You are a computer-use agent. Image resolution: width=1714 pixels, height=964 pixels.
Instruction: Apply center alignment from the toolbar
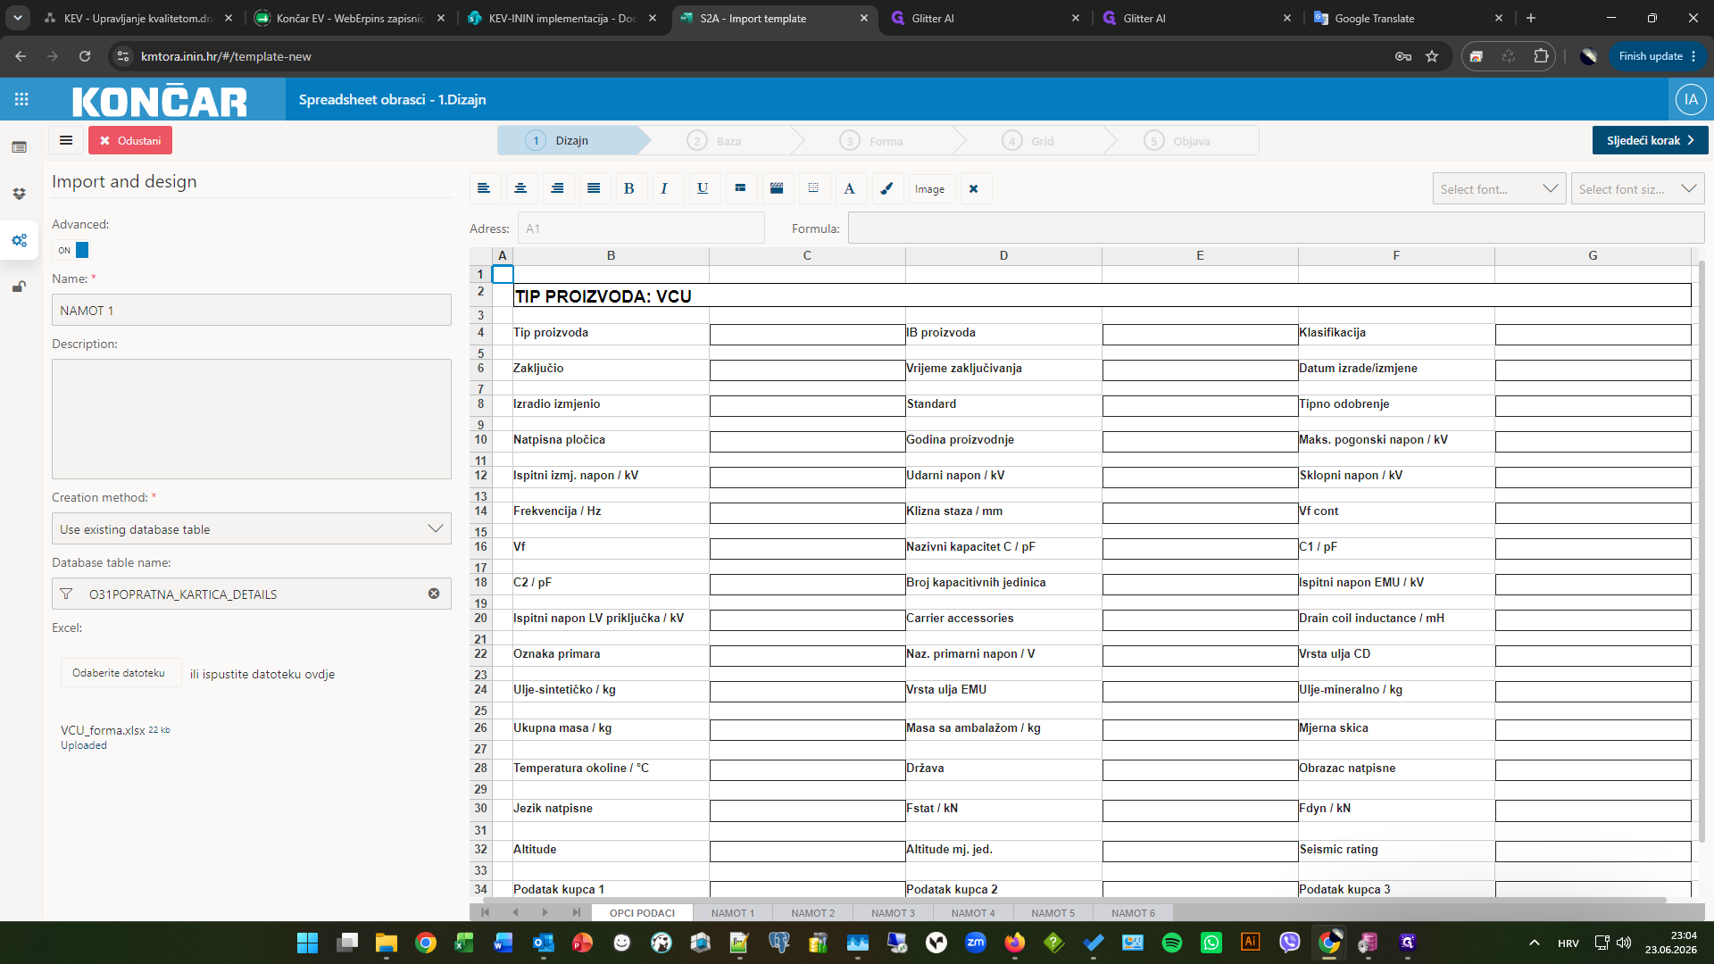pos(520,188)
